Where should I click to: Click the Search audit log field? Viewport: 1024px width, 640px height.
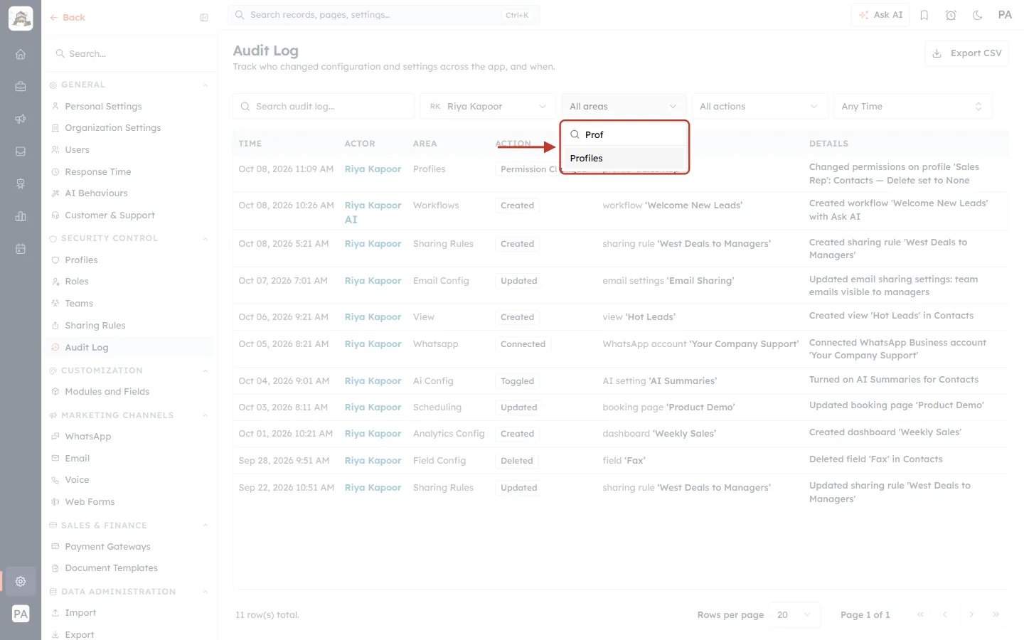(x=324, y=107)
